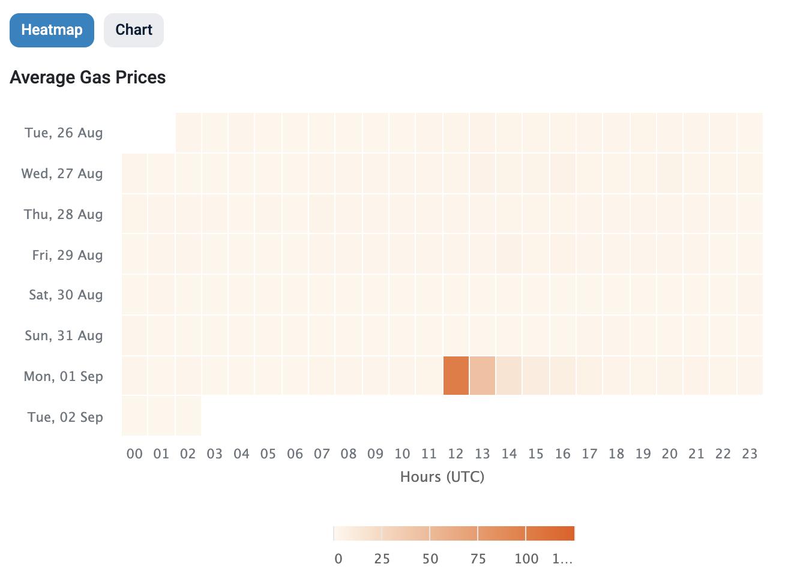Click the Mon 01 Sep hour 15 cell
This screenshot has width=785, height=588.
pyautogui.click(x=536, y=376)
